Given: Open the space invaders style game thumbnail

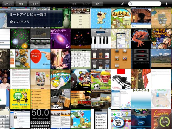Looking at the screenshot, I should (81, 39).
